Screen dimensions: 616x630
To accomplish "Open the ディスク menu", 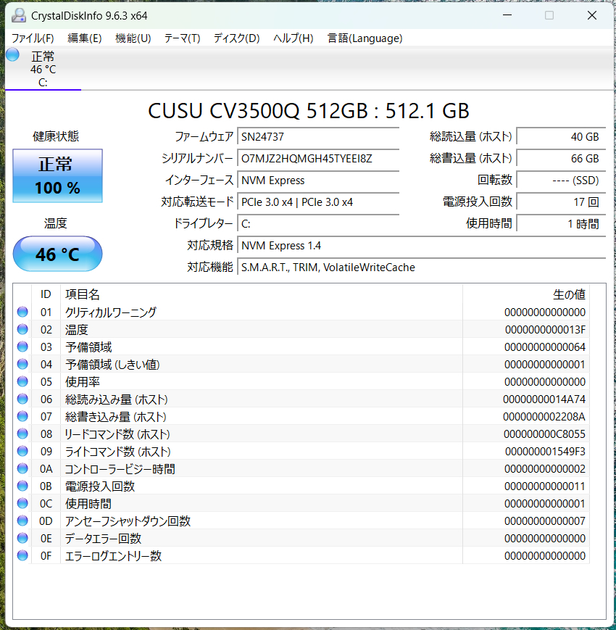I will click(x=235, y=38).
